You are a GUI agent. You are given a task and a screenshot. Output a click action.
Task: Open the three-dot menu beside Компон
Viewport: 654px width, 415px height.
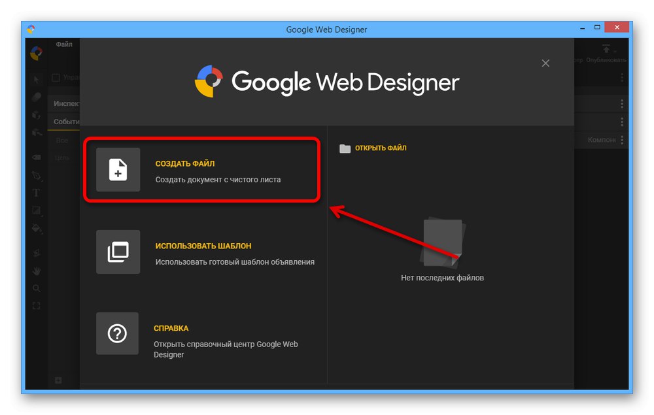click(622, 140)
